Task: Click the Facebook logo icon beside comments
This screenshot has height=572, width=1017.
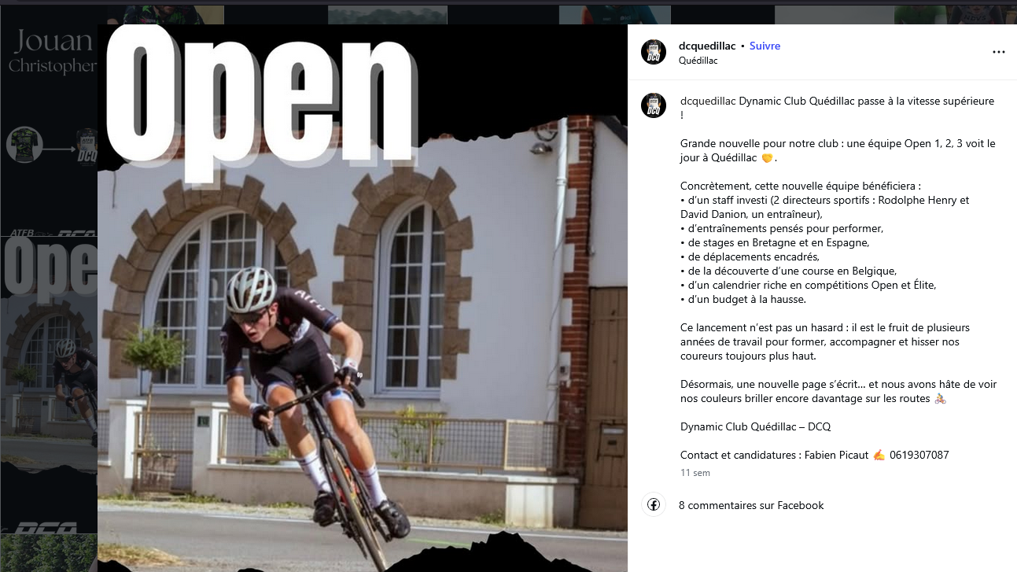Action: (x=654, y=504)
